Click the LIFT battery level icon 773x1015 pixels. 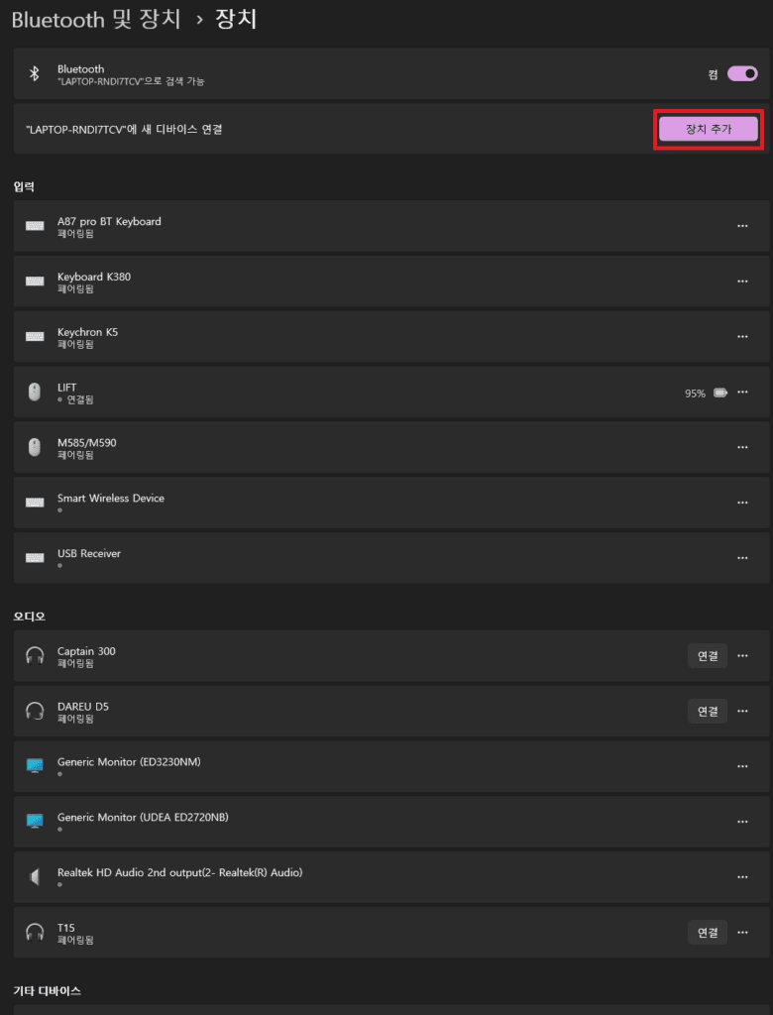720,393
